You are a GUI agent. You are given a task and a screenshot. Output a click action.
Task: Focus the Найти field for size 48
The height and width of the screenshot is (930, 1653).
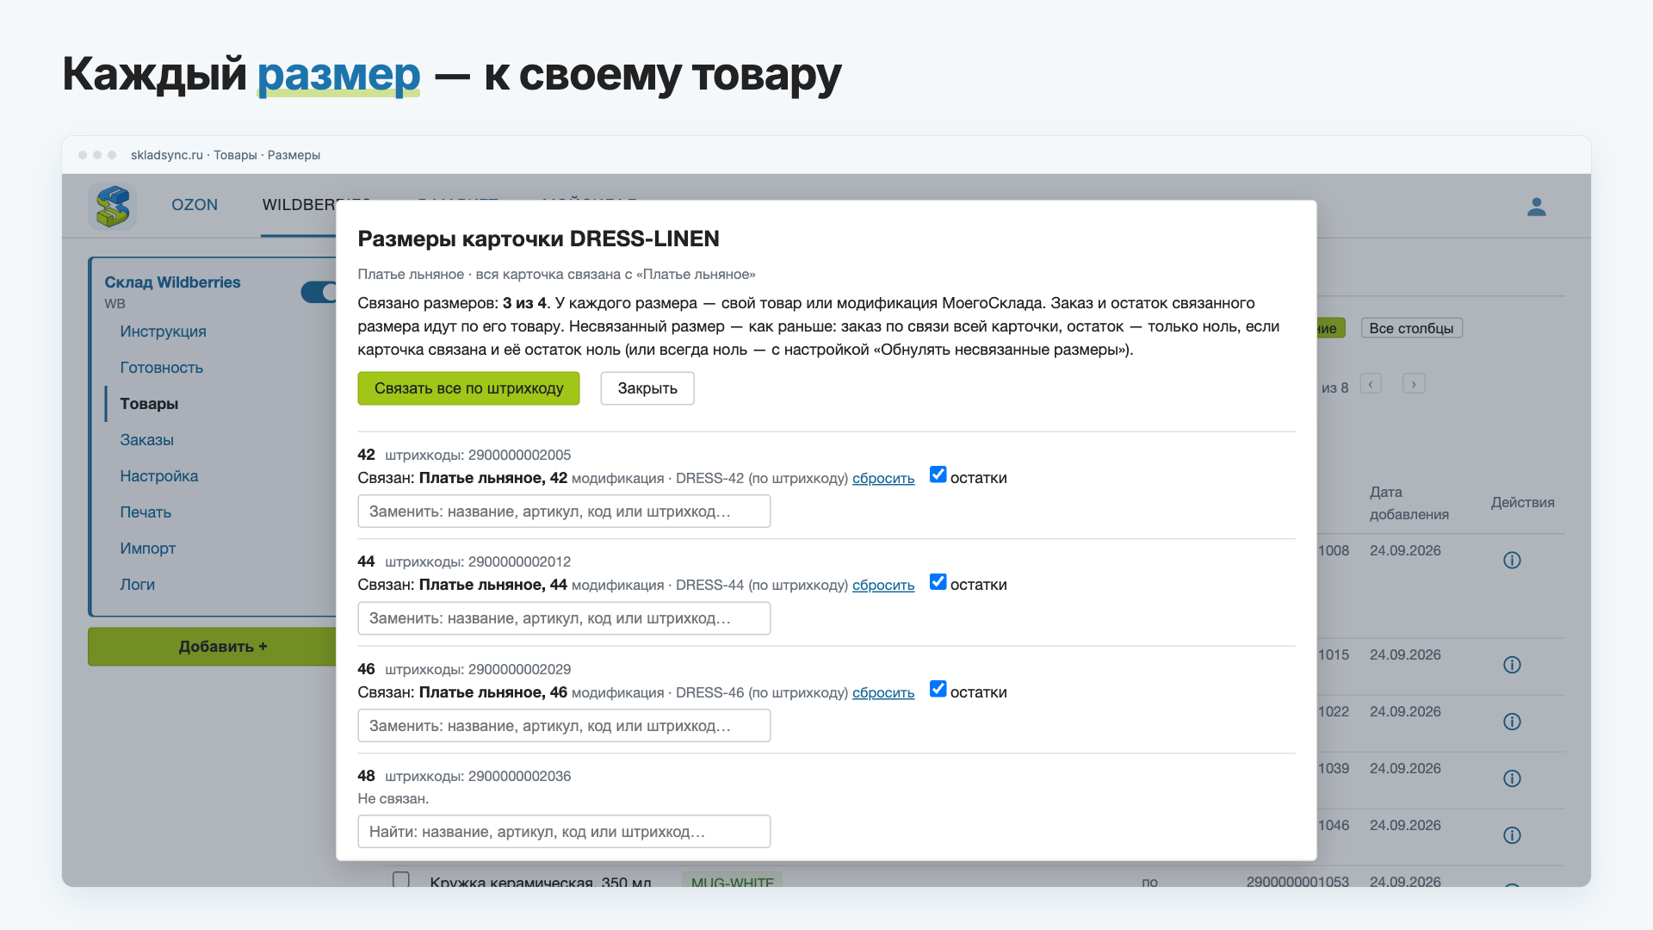pos(564,832)
